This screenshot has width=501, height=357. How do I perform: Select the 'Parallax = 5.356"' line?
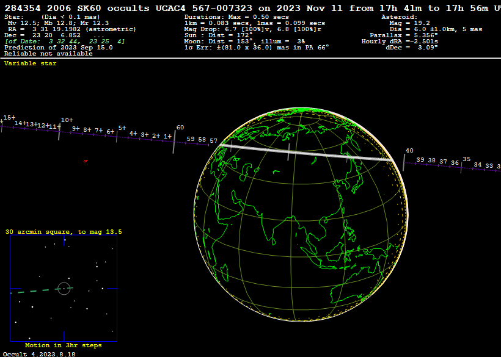pyautogui.click(x=404, y=35)
